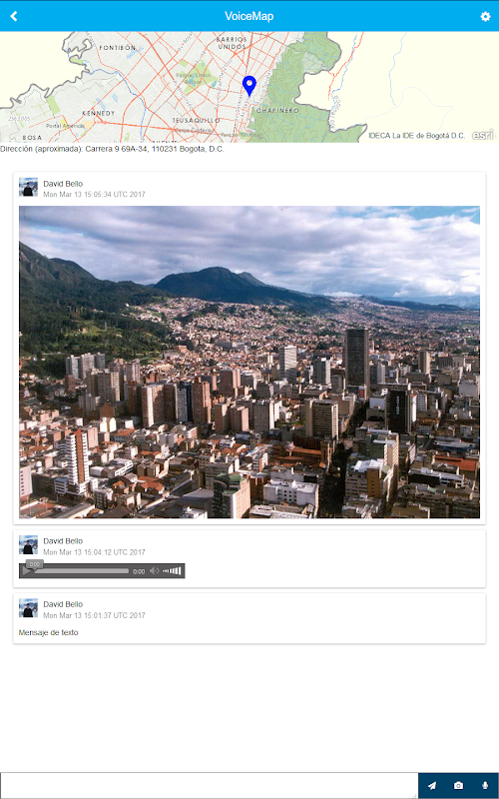This screenshot has height=799, width=499.
Task: Mute the audio player speaker icon
Action: tap(155, 571)
